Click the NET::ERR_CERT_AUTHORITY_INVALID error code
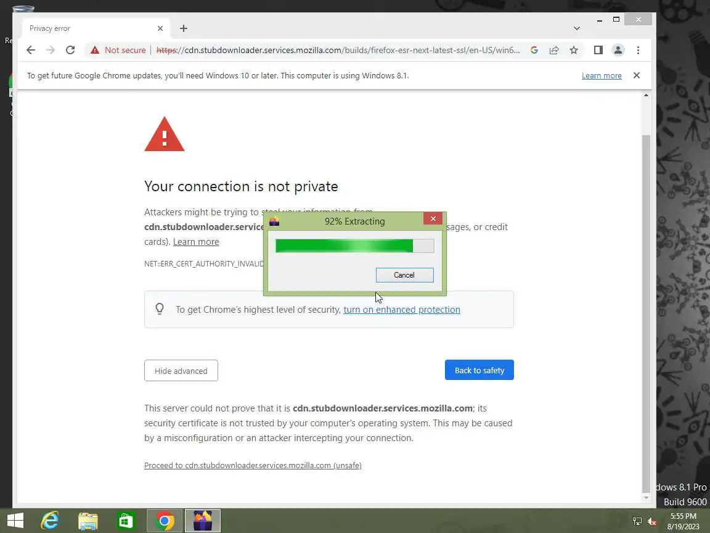710x533 pixels. (x=204, y=264)
